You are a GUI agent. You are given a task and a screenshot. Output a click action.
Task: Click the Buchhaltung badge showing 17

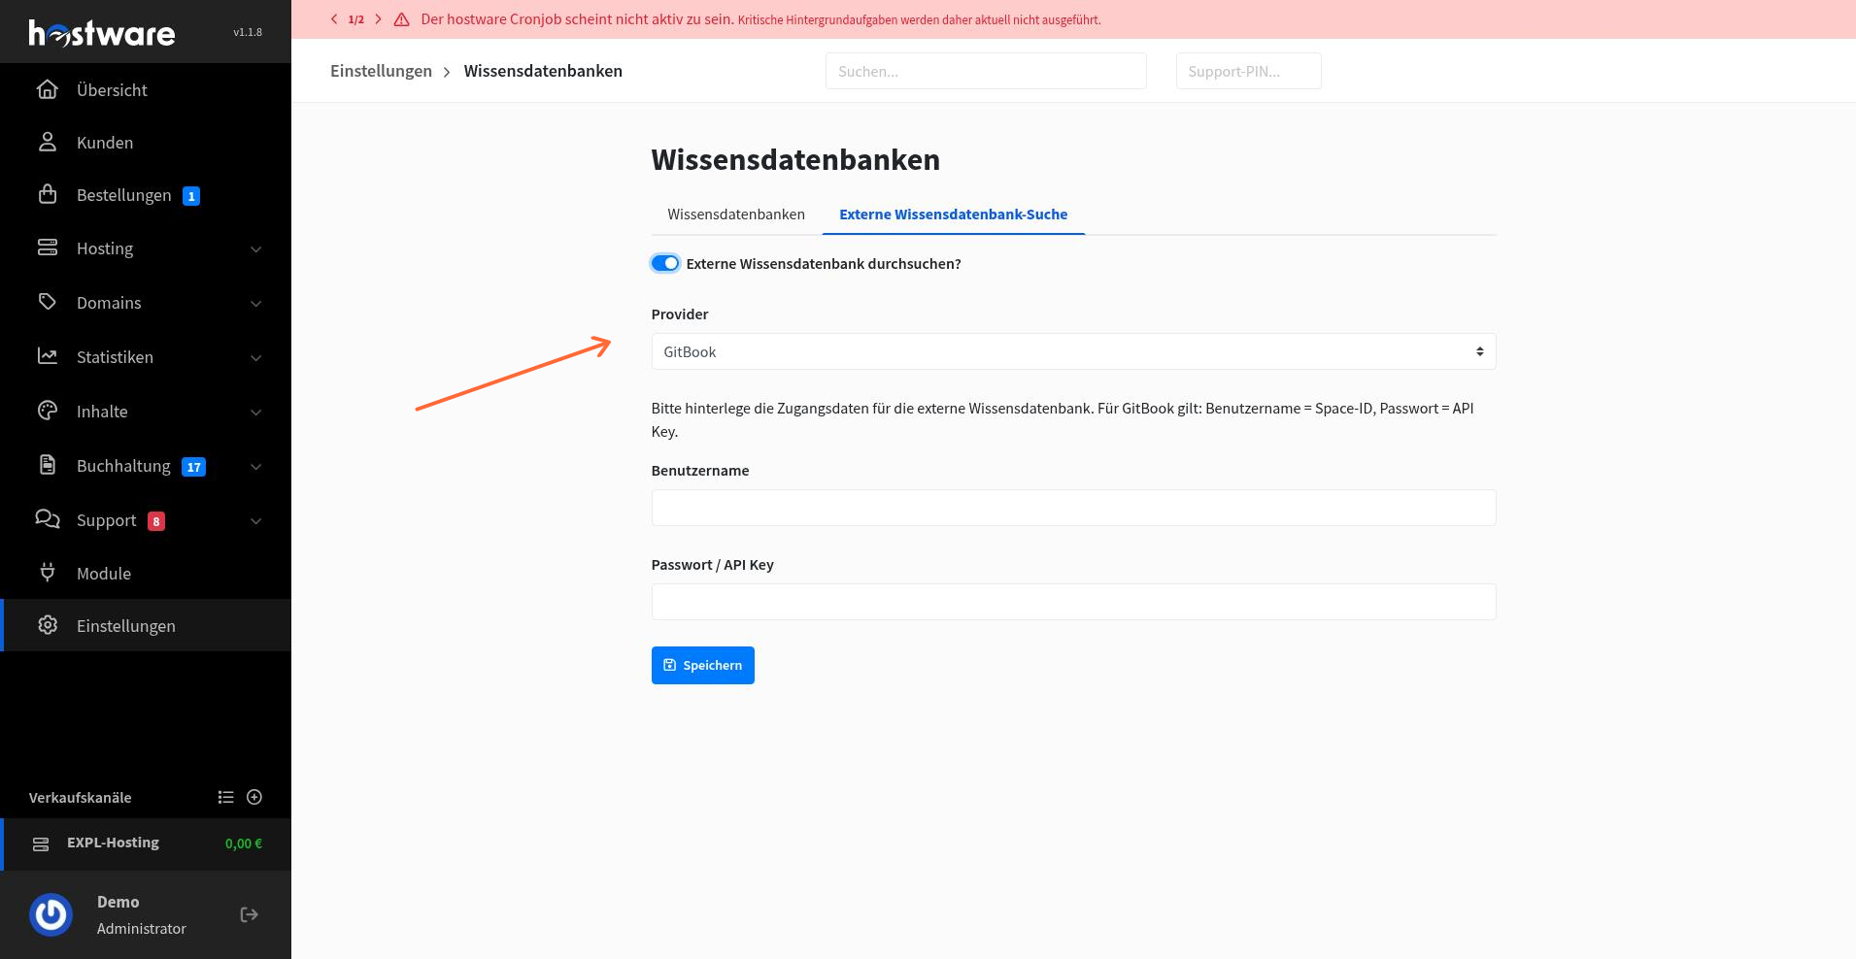pyautogui.click(x=194, y=467)
